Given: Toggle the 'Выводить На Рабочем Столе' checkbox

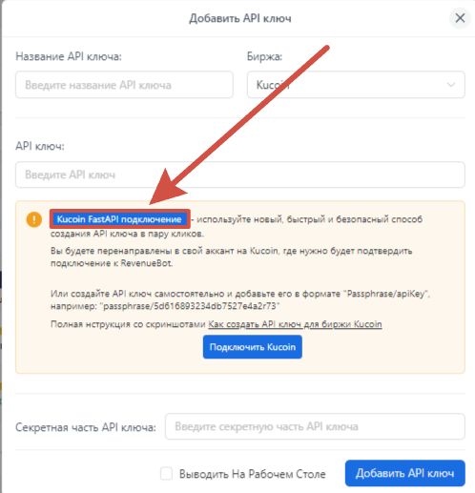Looking at the screenshot, I should click(x=166, y=473).
